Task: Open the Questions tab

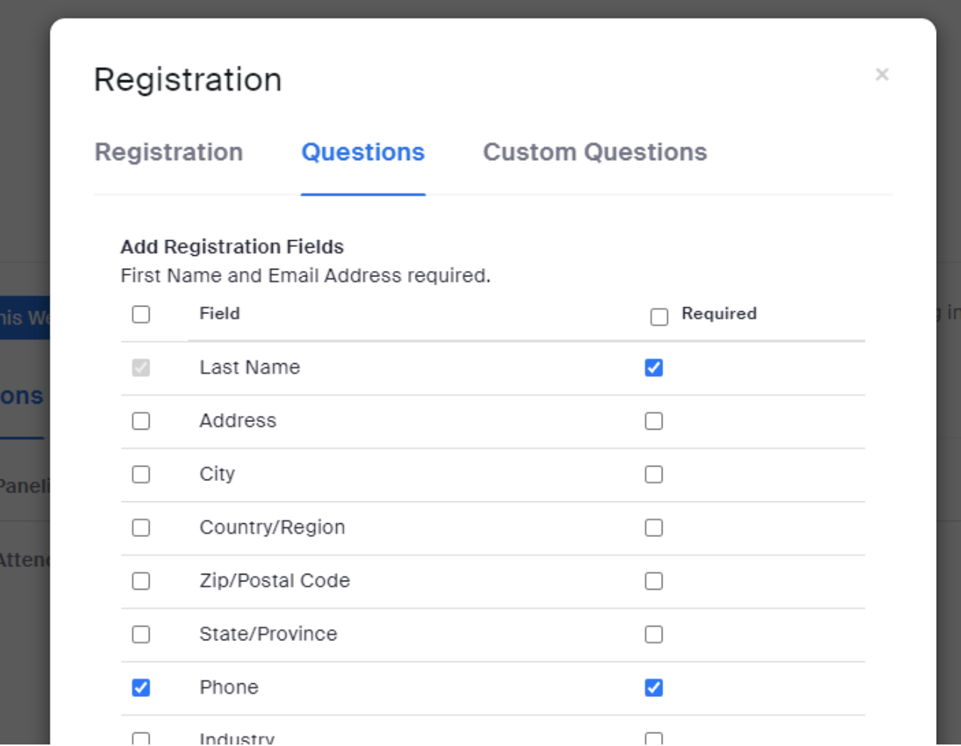Action: (363, 152)
